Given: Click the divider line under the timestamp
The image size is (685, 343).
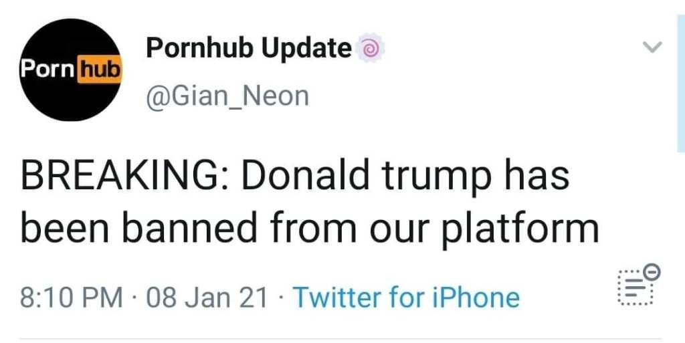Looking at the screenshot, I should pyautogui.click(x=340, y=338).
